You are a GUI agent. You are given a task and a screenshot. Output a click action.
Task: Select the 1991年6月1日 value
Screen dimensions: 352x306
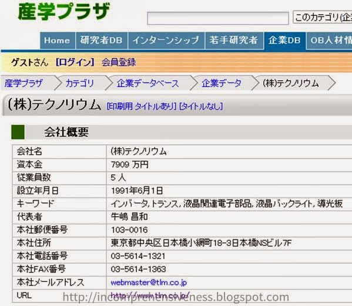coord(137,191)
